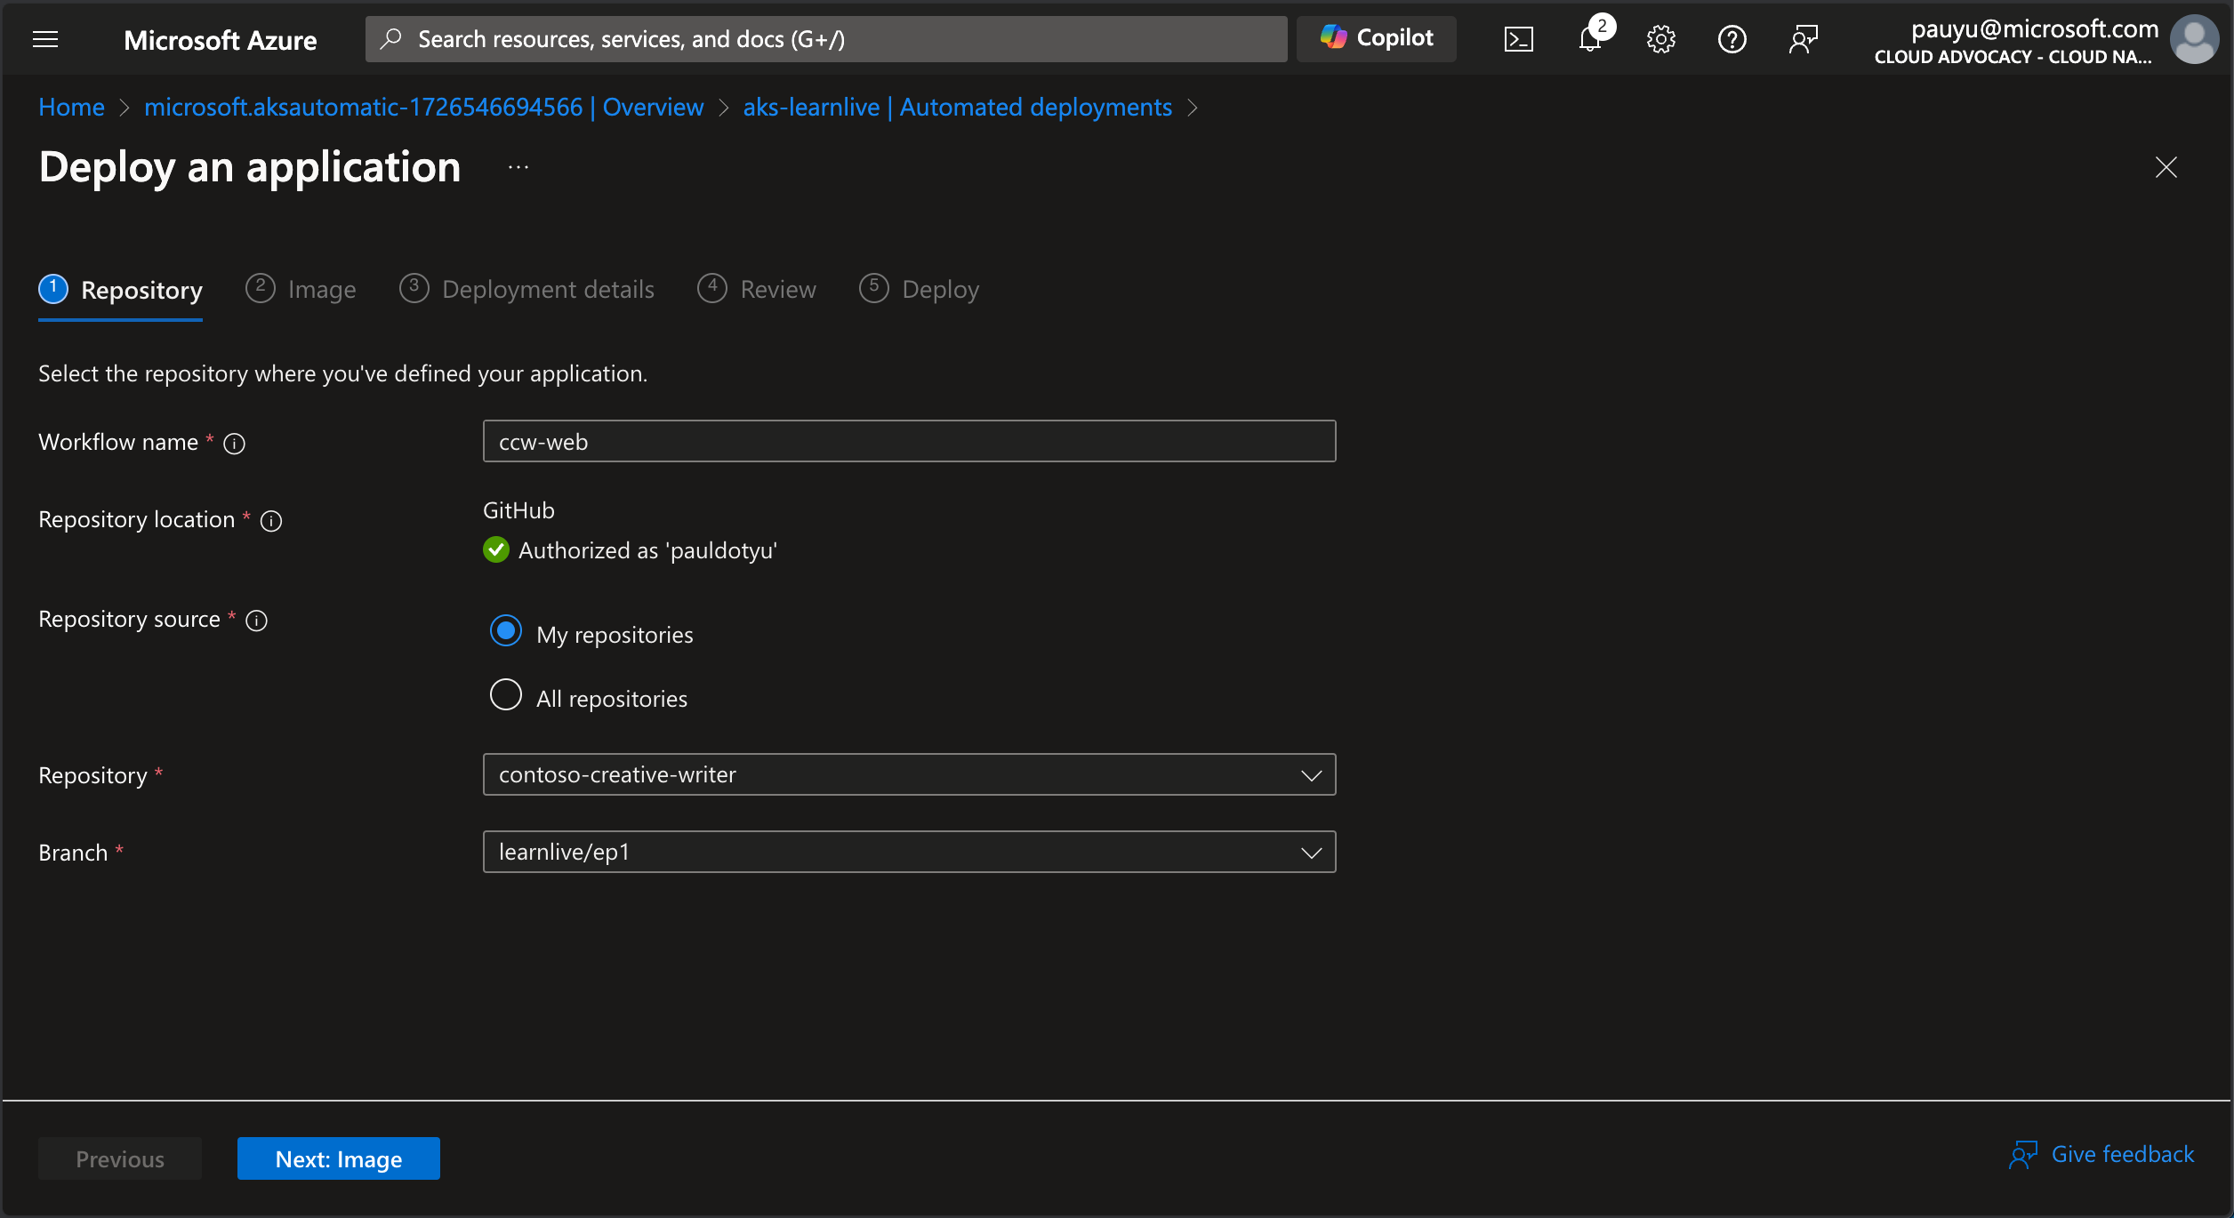Open aks-learnlive Automated deployments breadcrumb
2234x1218 pixels.
click(957, 107)
